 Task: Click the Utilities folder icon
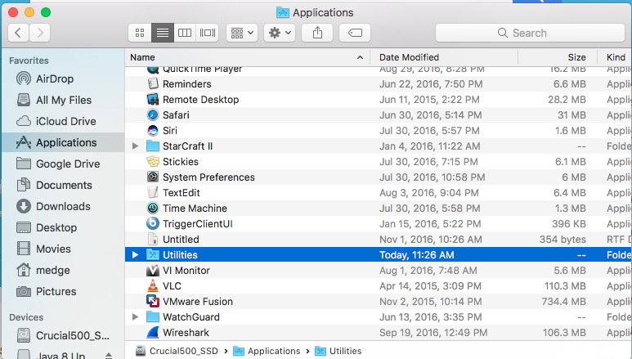153,255
